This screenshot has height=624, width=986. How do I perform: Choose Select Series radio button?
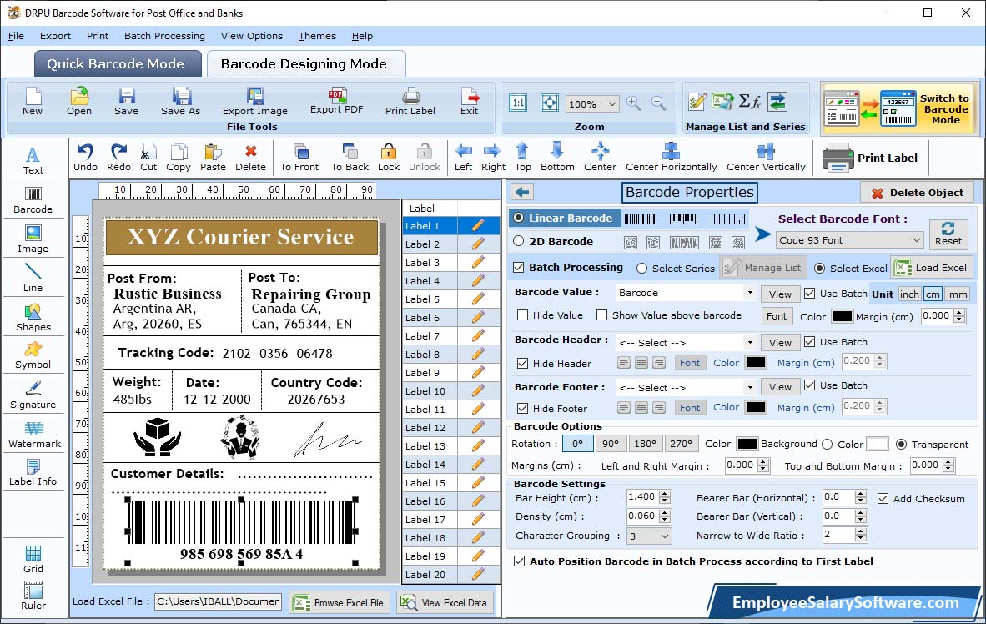pos(641,268)
